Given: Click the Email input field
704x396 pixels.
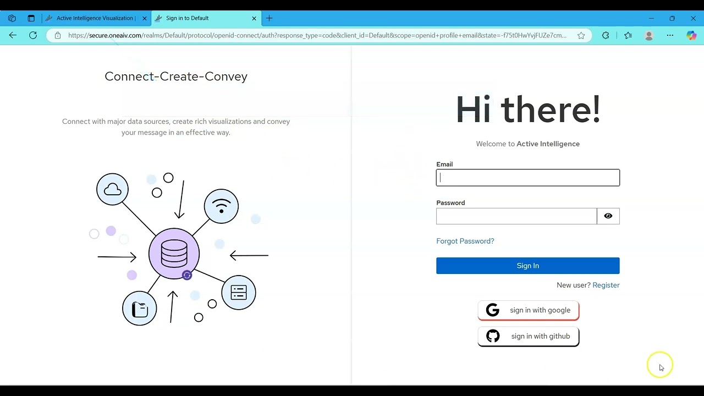Looking at the screenshot, I should pos(527,178).
